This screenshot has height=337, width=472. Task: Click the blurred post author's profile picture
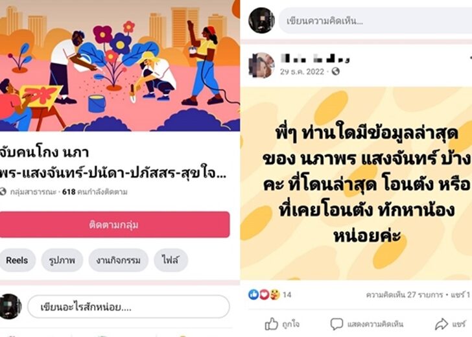[261, 65]
